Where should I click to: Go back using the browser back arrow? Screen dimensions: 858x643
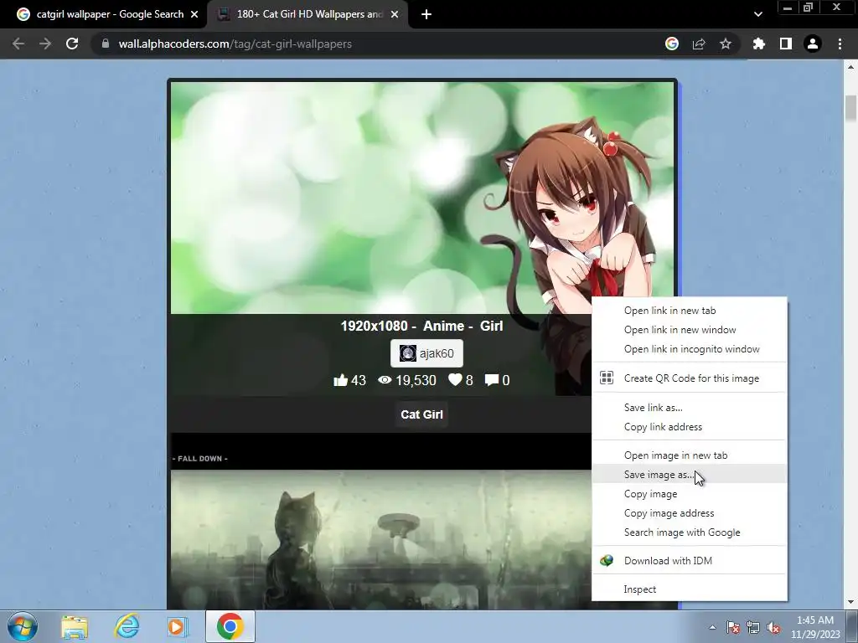tap(18, 44)
